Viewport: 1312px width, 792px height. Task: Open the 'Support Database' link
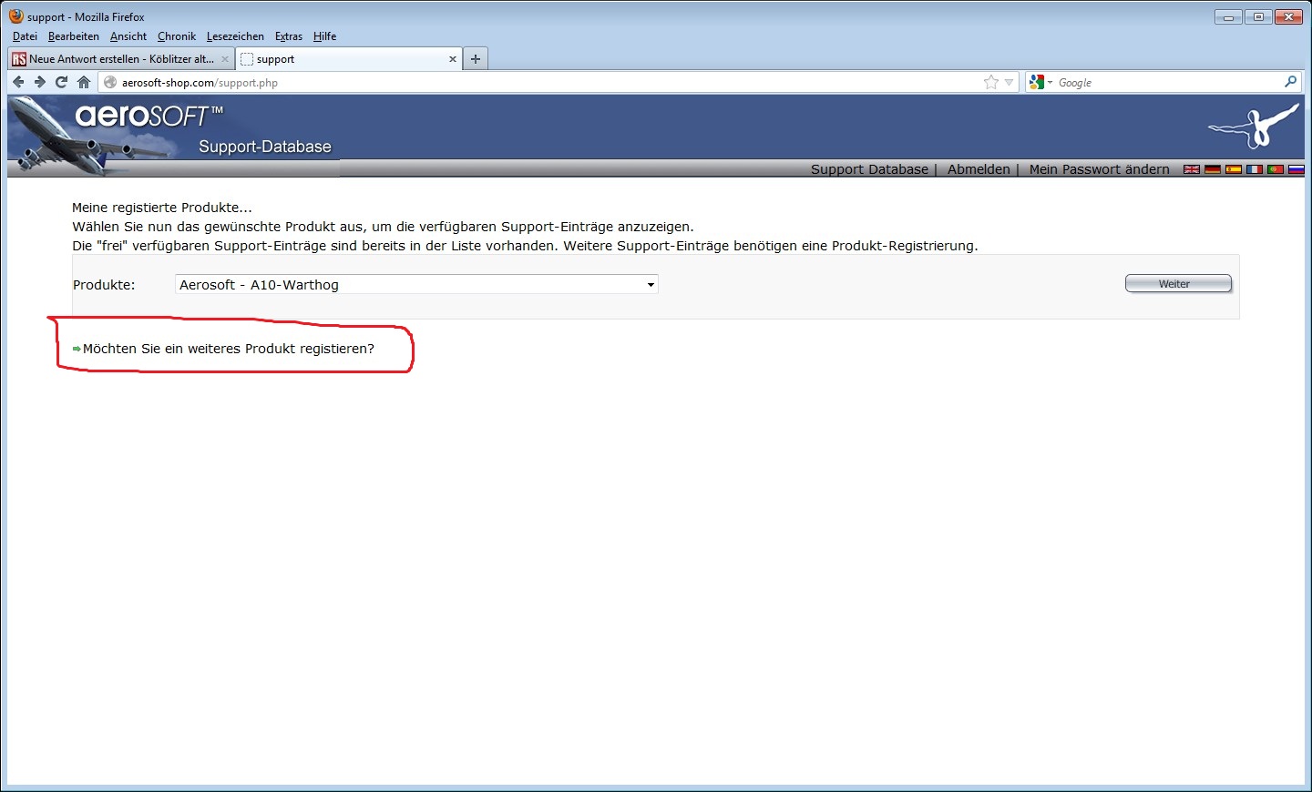coord(869,169)
